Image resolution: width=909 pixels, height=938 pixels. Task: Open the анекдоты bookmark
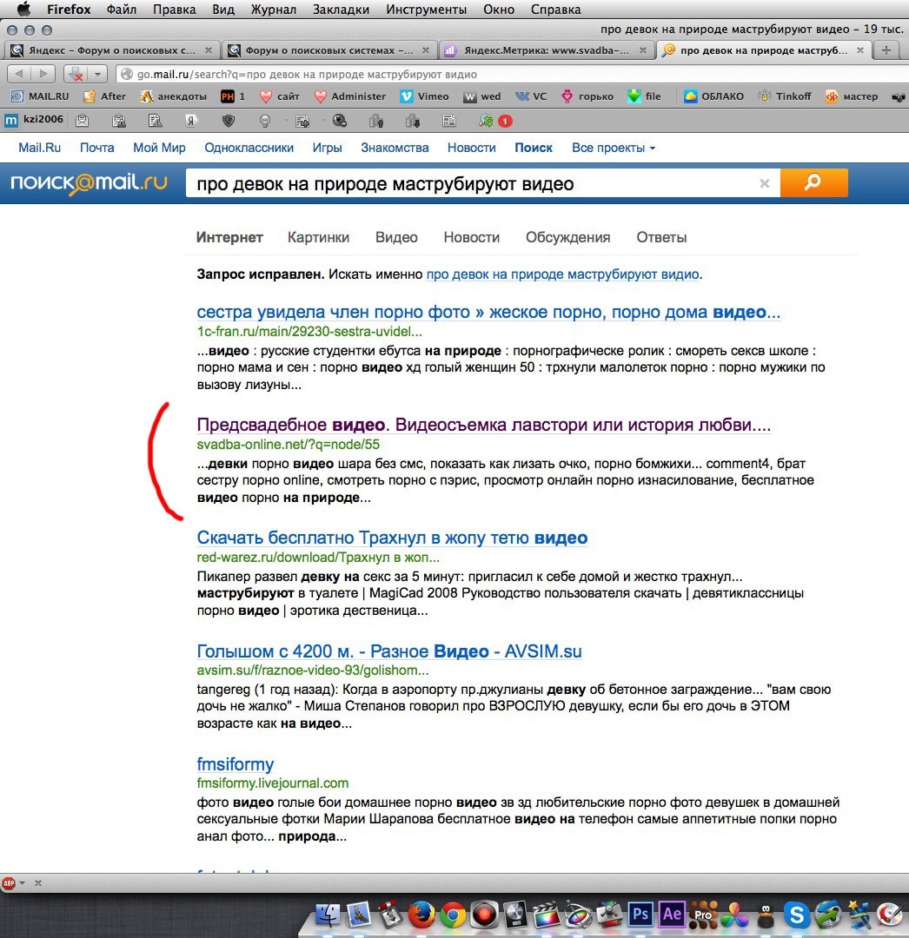click(174, 96)
